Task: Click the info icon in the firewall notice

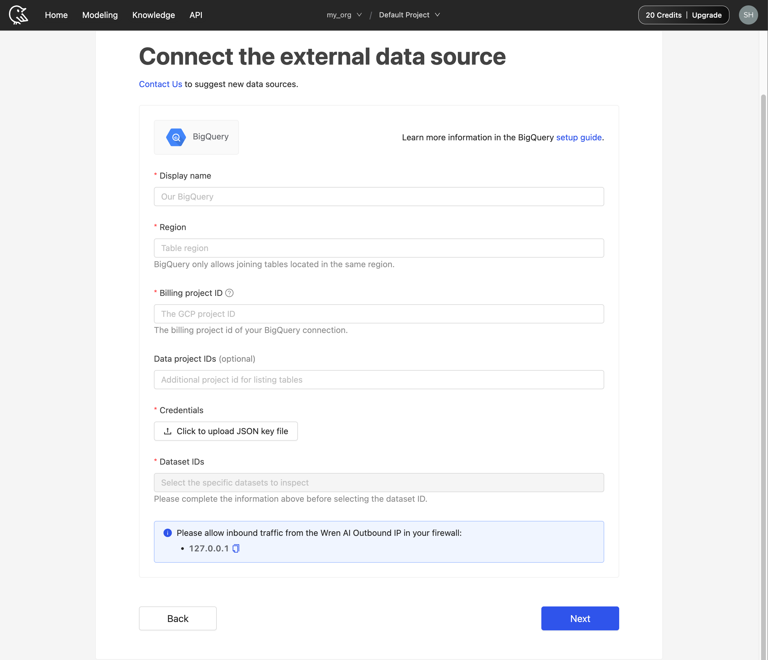Action: [x=168, y=533]
